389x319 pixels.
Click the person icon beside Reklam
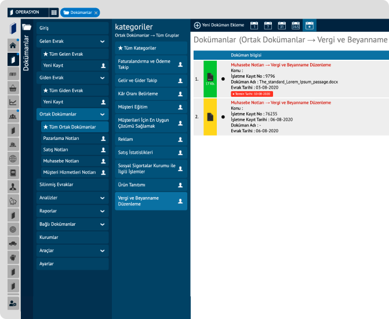pyautogui.click(x=180, y=140)
